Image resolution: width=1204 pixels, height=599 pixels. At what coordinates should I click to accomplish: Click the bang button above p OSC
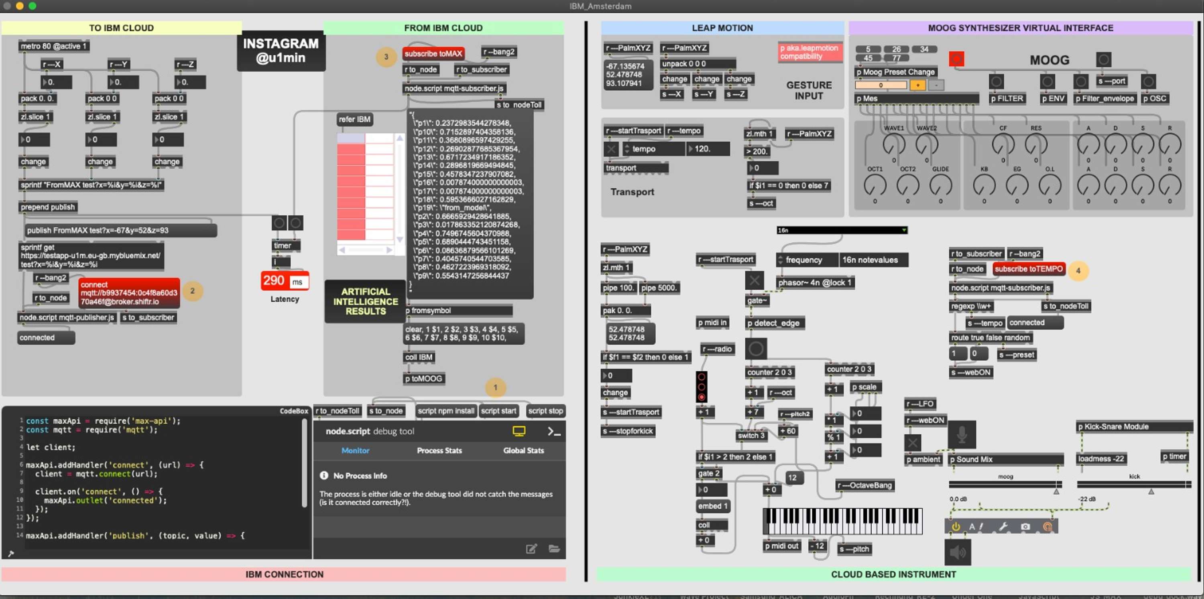pyautogui.click(x=1148, y=82)
